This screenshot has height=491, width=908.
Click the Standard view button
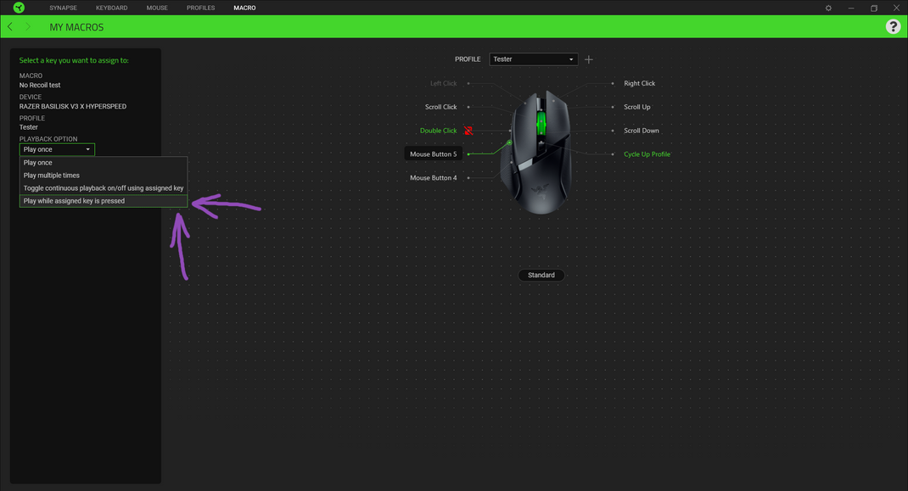tap(541, 275)
